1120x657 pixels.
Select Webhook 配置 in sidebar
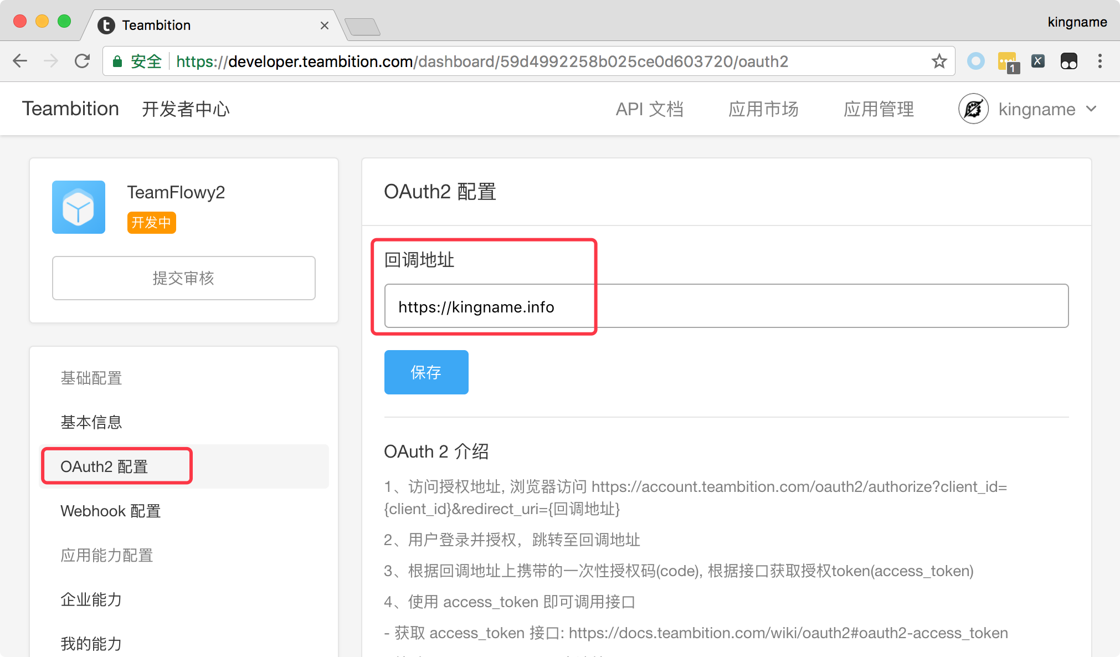[111, 511]
